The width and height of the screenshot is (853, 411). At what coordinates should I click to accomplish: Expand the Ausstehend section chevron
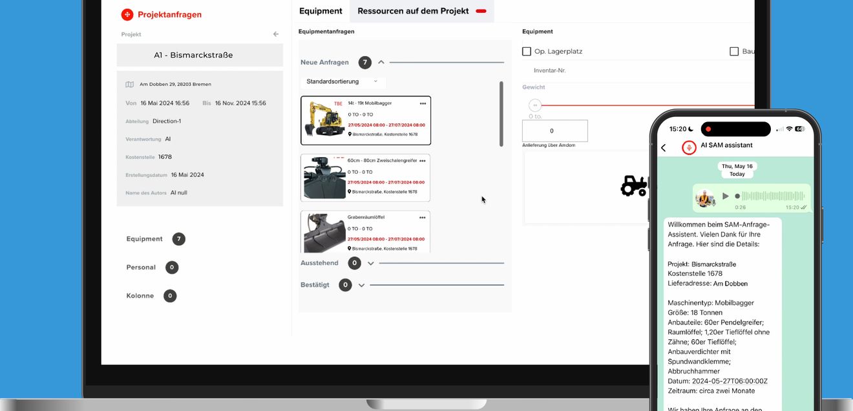371,263
